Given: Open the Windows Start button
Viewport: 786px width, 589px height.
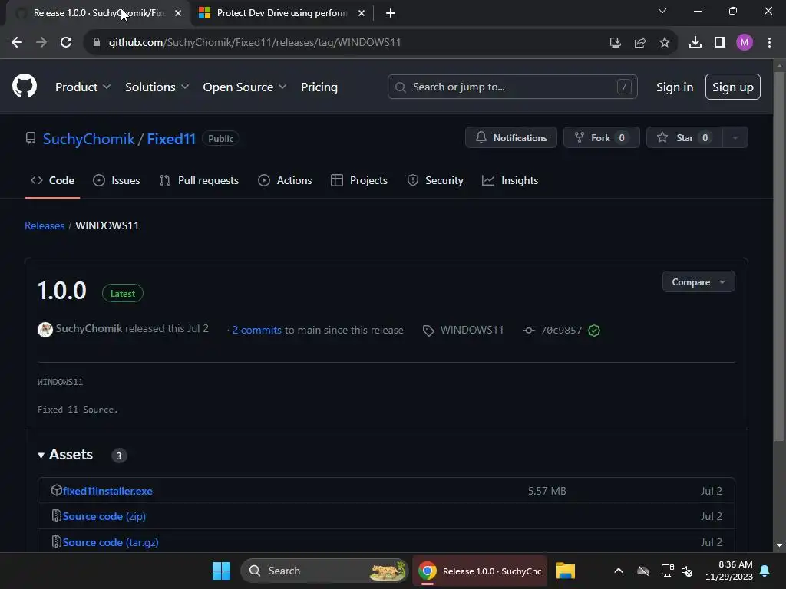Looking at the screenshot, I should click(221, 571).
